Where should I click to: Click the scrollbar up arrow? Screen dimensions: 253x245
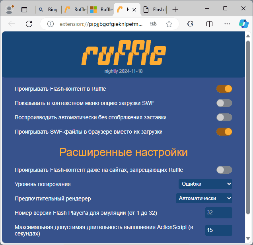(x=248, y=36)
